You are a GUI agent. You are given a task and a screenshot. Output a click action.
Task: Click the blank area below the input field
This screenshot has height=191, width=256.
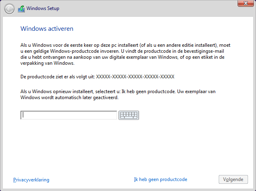click(x=128, y=148)
